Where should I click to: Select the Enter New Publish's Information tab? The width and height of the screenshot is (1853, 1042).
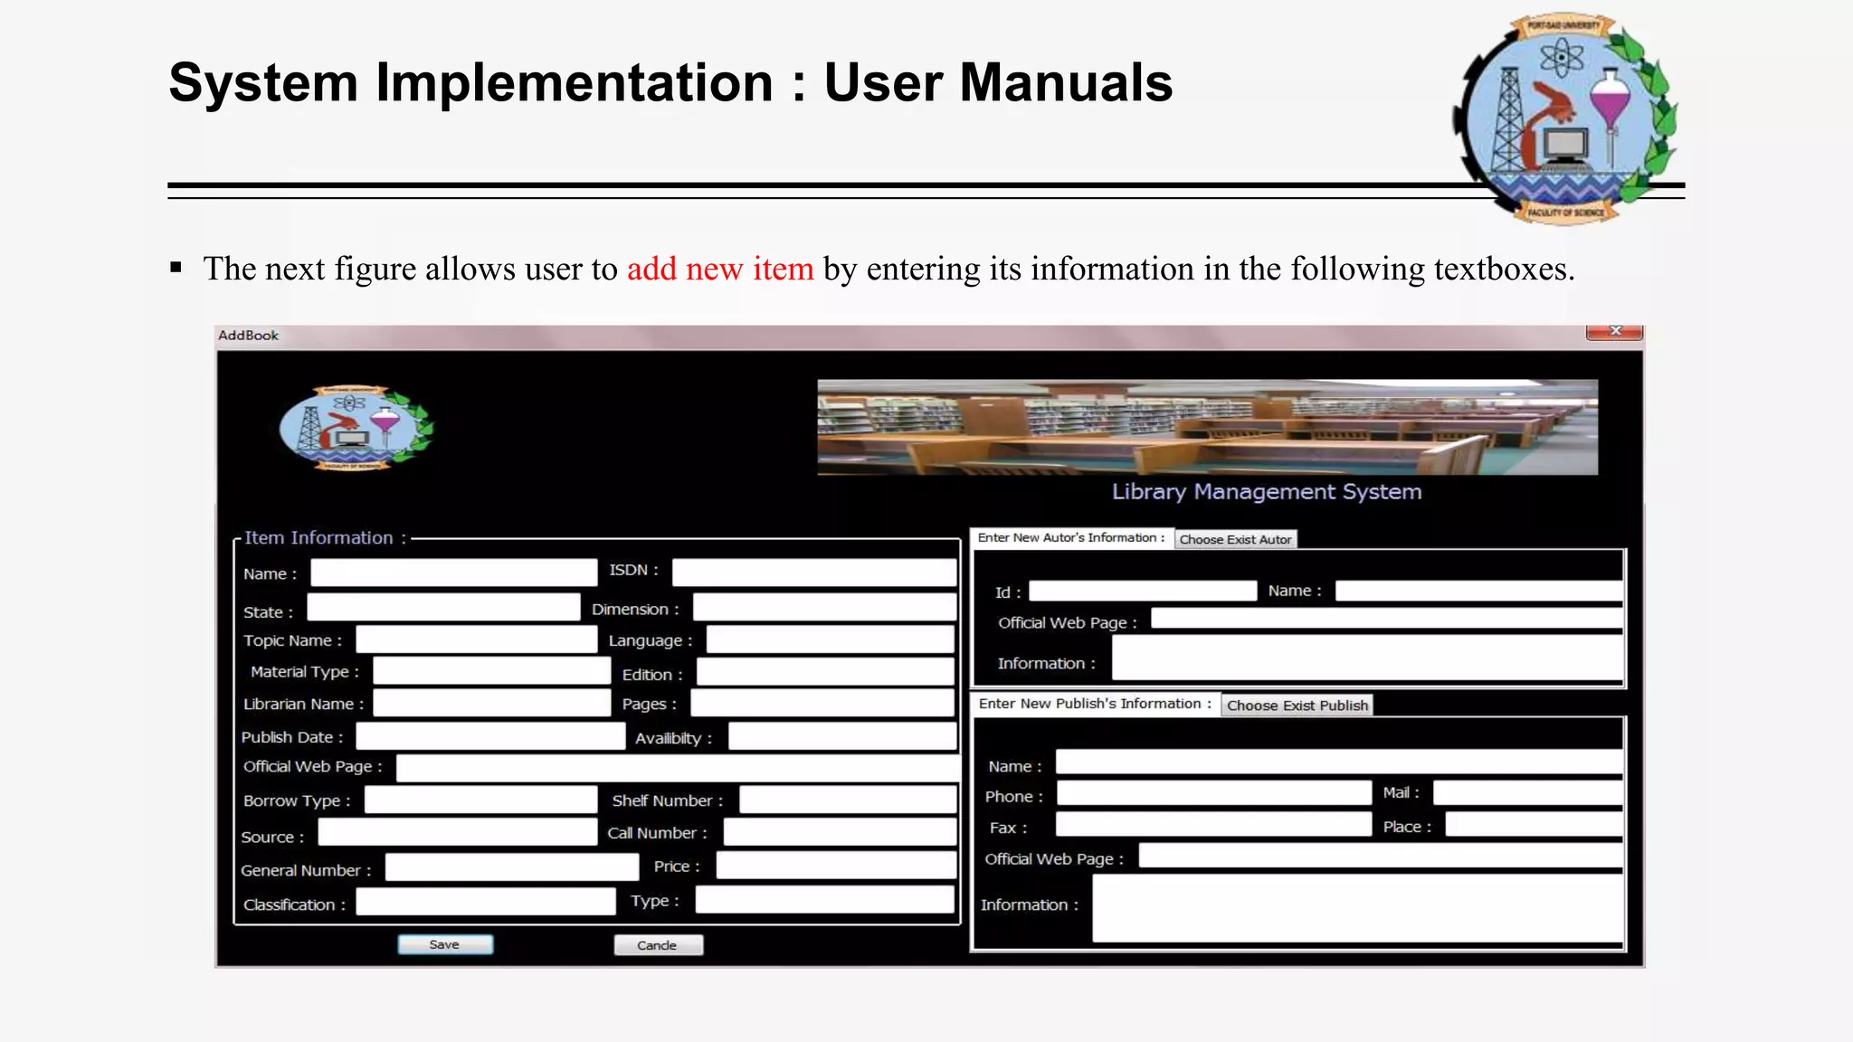click(1095, 704)
